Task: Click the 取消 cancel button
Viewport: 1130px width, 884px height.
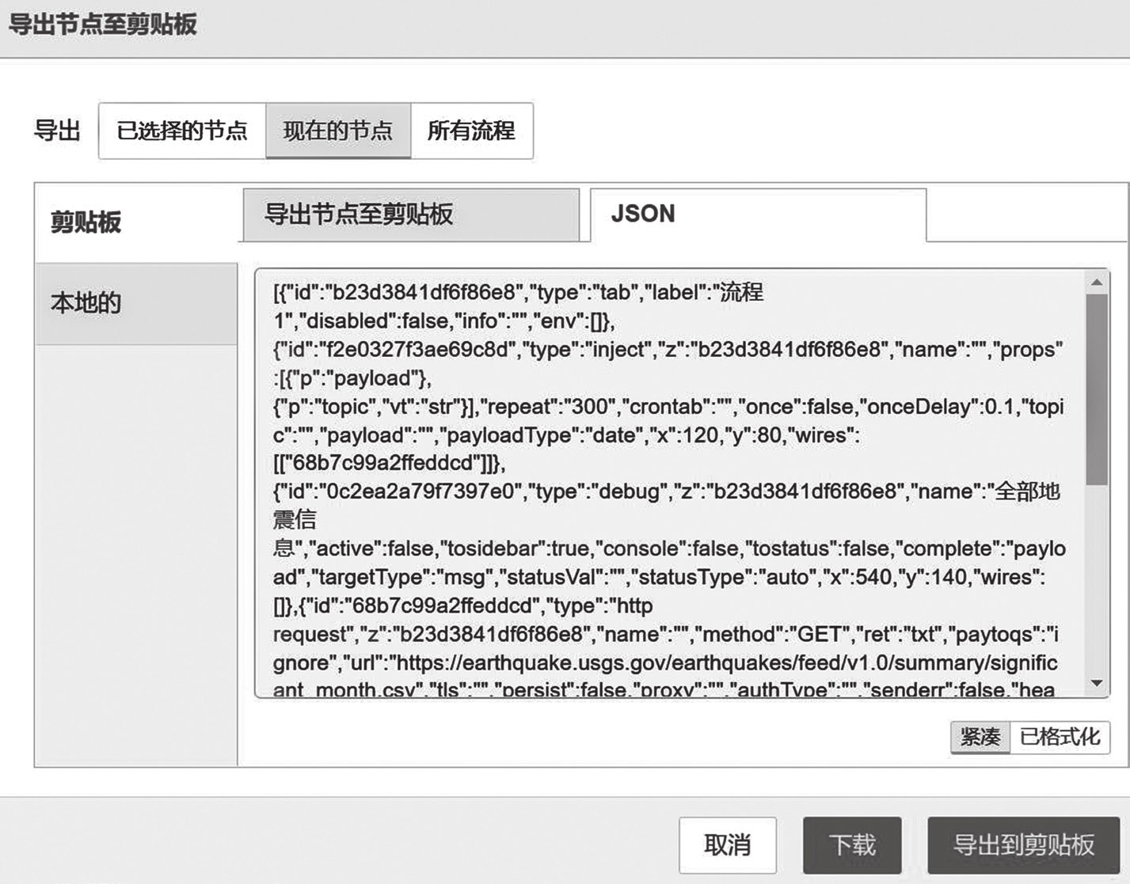Action: coord(727,845)
